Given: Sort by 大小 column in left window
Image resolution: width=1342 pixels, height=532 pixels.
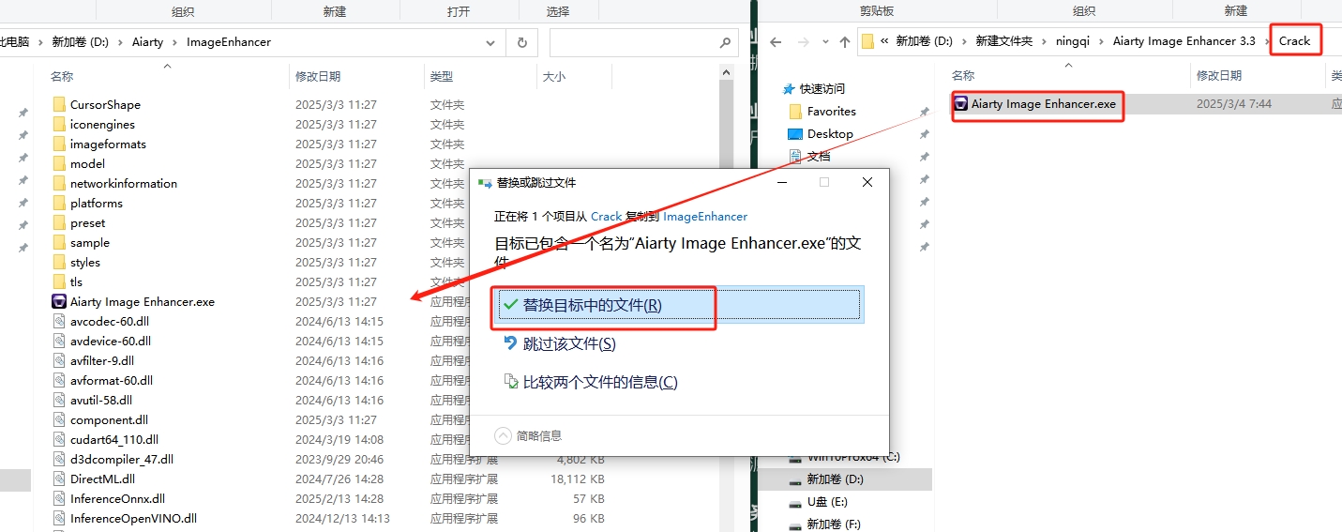Looking at the screenshot, I should [x=554, y=76].
